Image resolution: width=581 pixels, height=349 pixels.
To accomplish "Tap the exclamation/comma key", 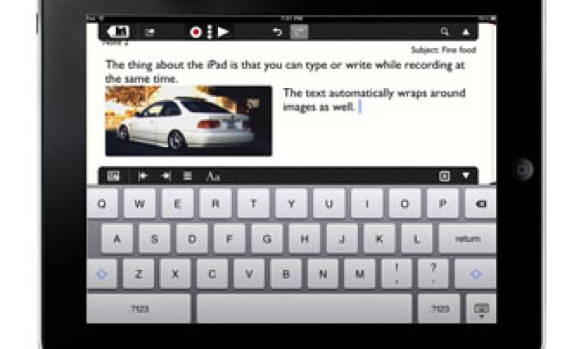I will [397, 274].
